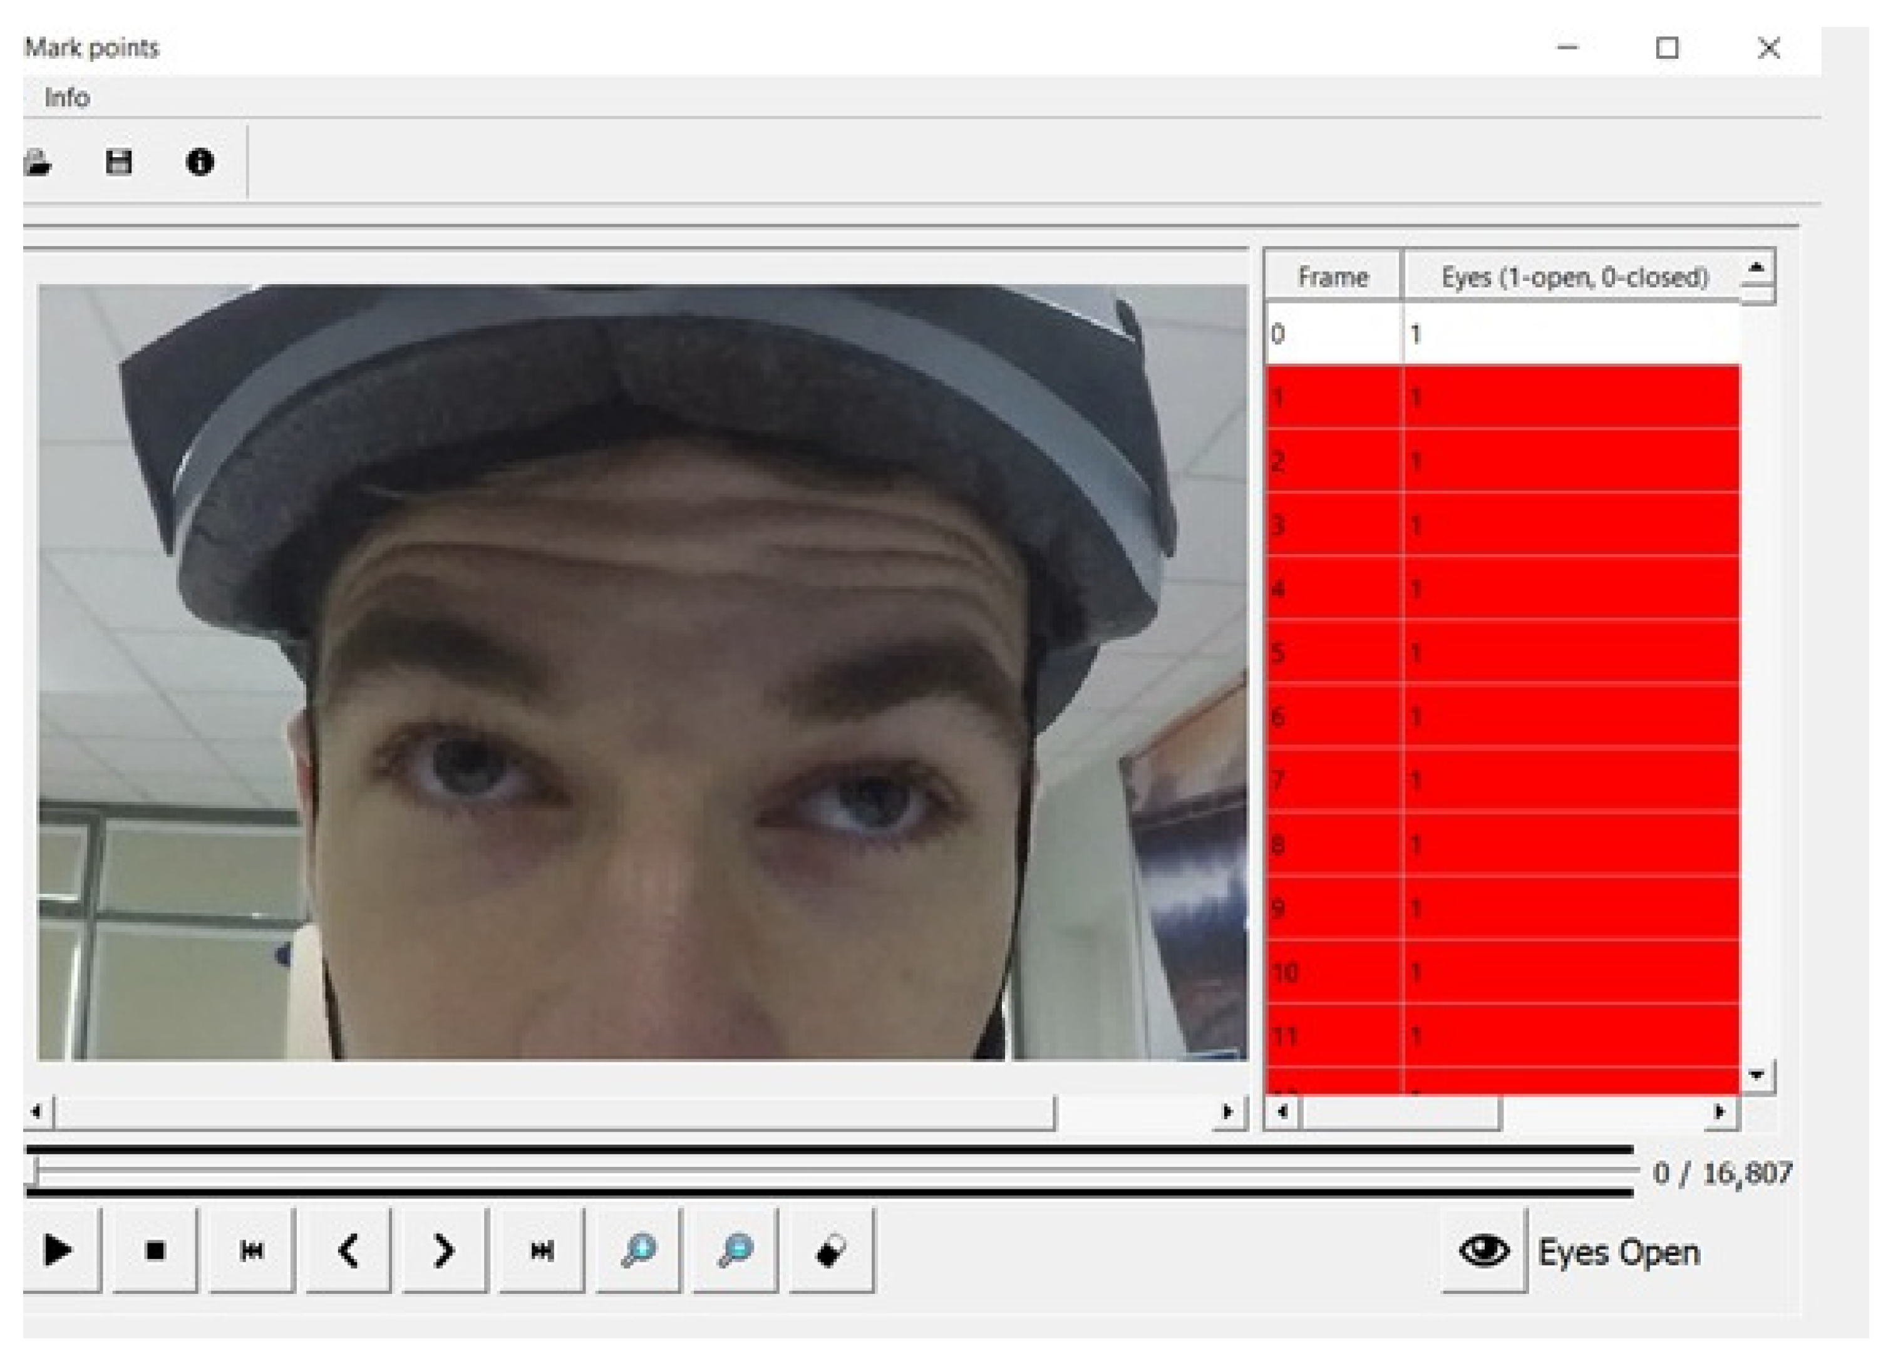
Task: Click the save floppy disk icon
Action: click(x=119, y=161)
